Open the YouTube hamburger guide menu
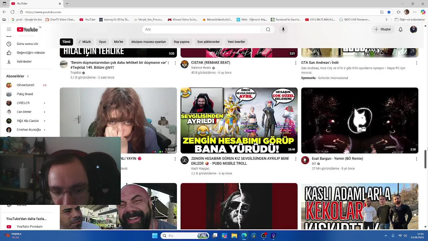 coord(9,29)
